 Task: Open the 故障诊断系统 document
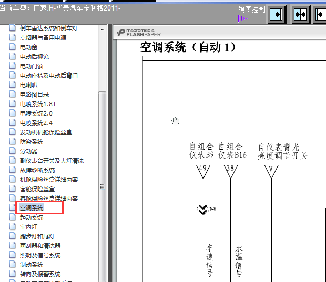(x=37, y=170)
